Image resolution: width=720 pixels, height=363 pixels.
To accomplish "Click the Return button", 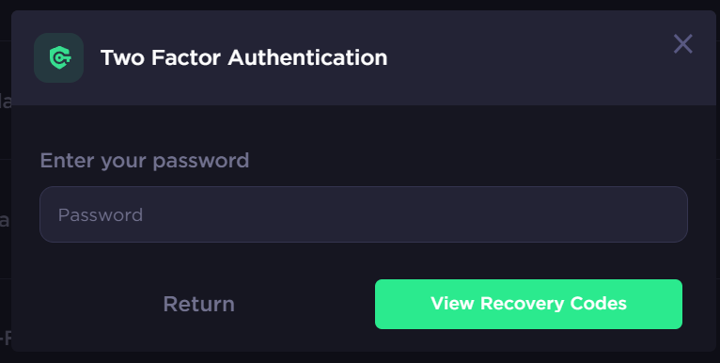I will point(199,304).
